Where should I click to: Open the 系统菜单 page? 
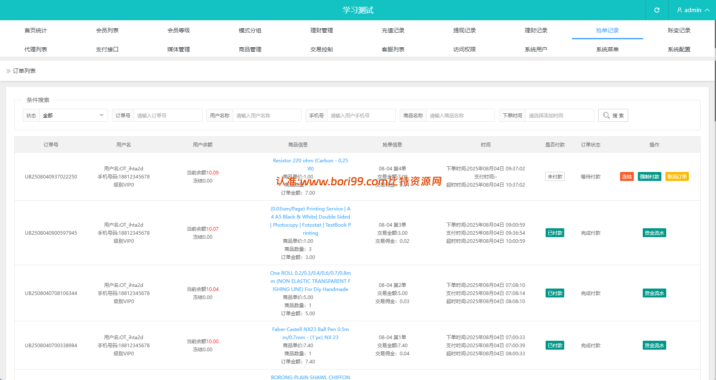[x=608, y=49]
